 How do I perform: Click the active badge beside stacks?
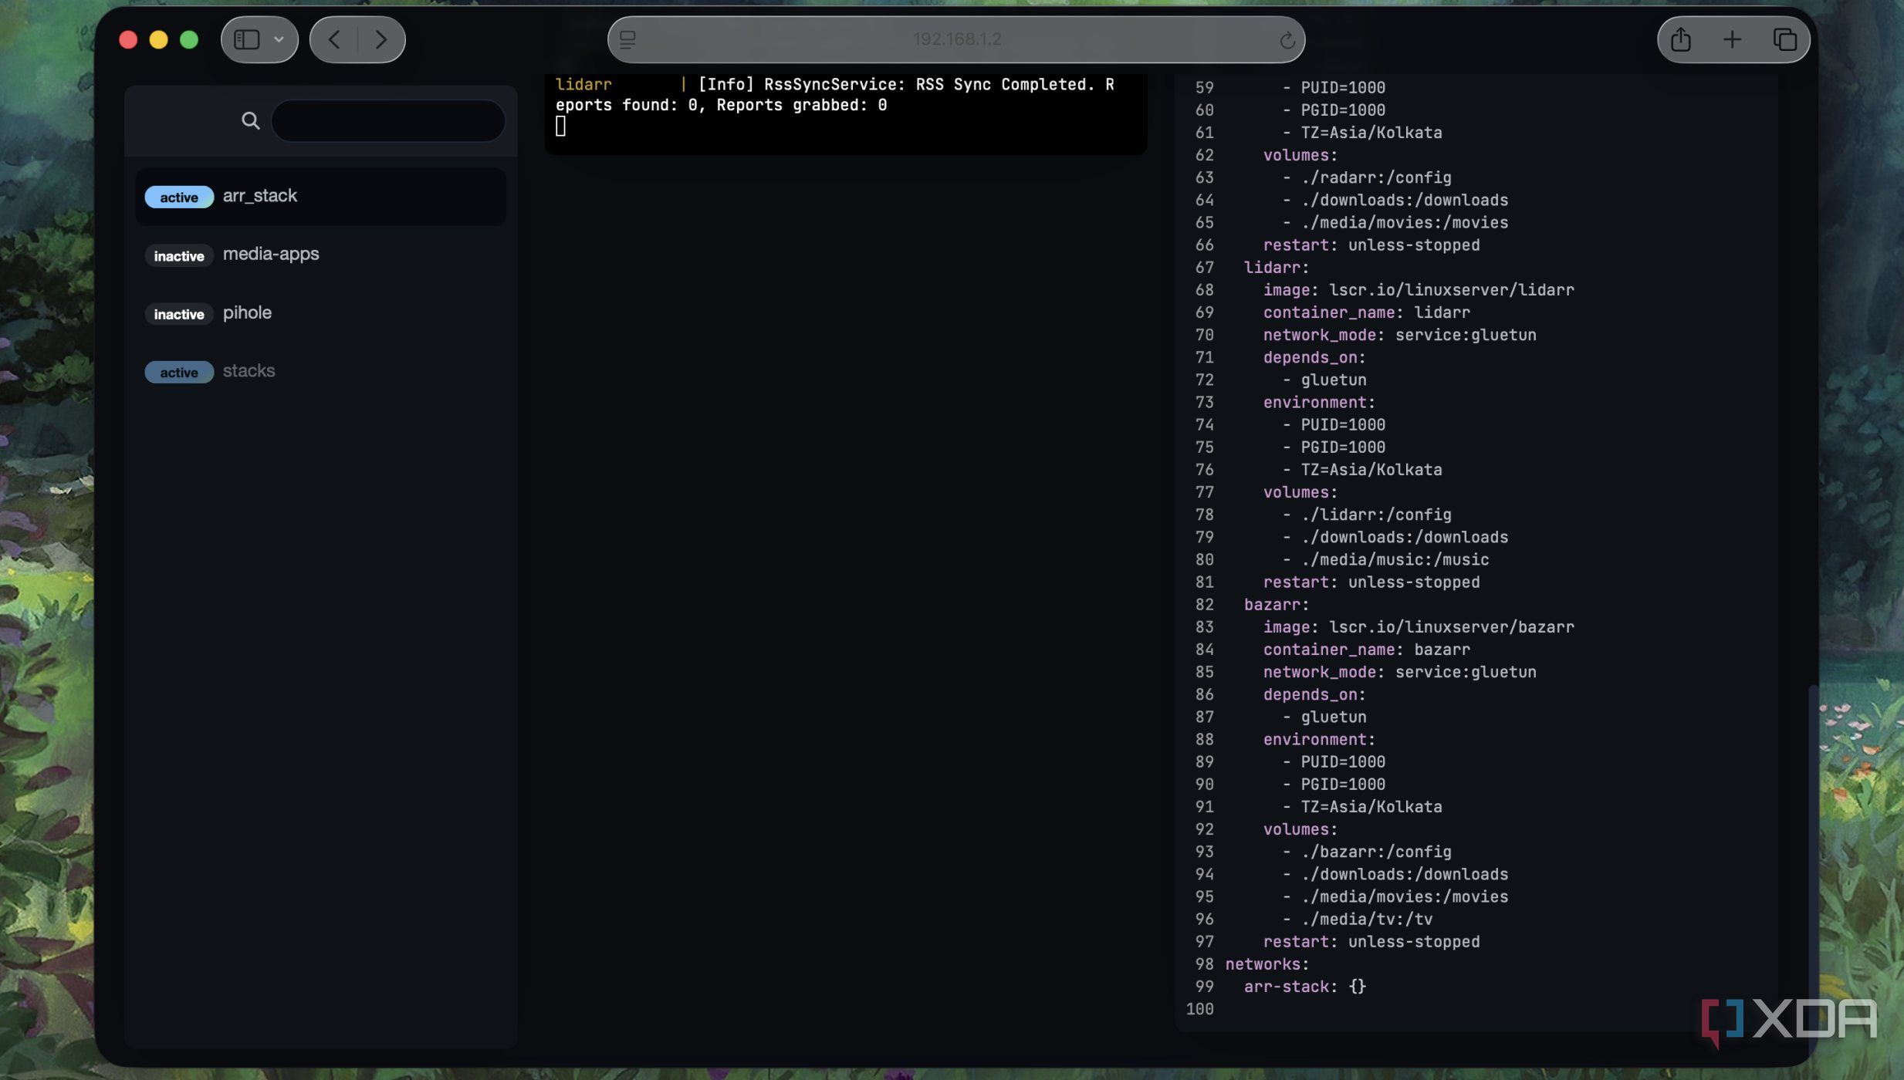[179, 373]
